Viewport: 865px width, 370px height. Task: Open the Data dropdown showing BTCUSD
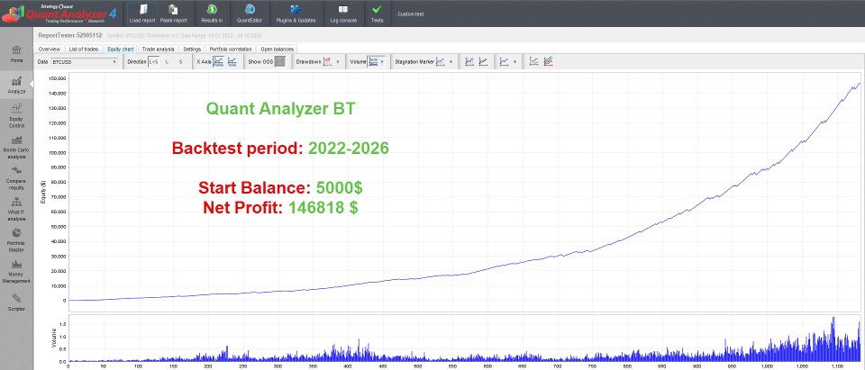[x=84, y=62]
